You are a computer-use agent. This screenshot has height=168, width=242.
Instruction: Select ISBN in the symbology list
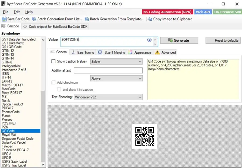(x=5, y=74)
